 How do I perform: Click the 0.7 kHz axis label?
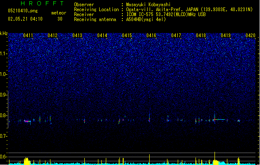click(4, 136)
